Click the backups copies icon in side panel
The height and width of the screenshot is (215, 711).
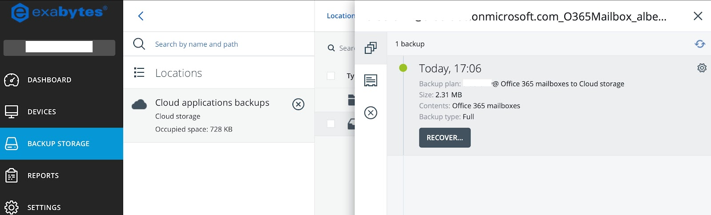(x=371, y=48)
